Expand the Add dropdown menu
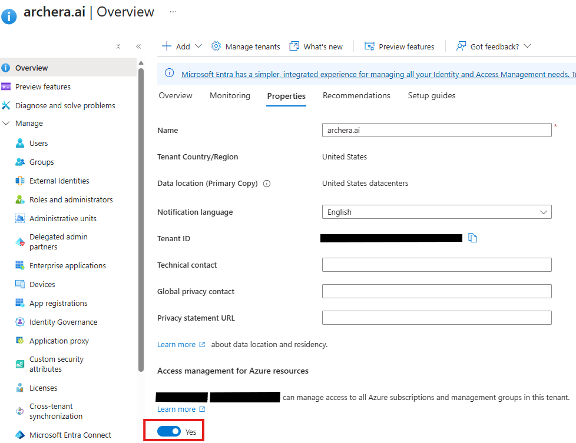This screenshot has width=576, height=443. (x=198, y=46)
